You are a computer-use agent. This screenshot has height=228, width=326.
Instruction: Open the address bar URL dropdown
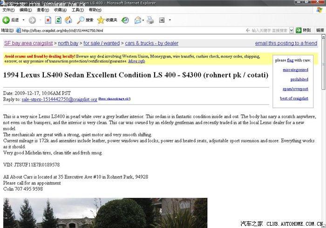pyautogui.click(x=292, y=30)
